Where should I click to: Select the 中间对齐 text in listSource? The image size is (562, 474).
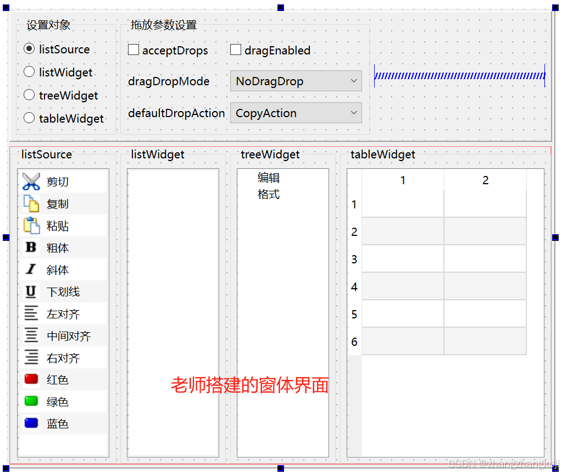click(69, 336)
